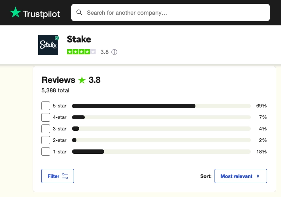Click the Trustpilot wordmark link
281x197 pixels.
pyautogui.click(x=41, y=14)
